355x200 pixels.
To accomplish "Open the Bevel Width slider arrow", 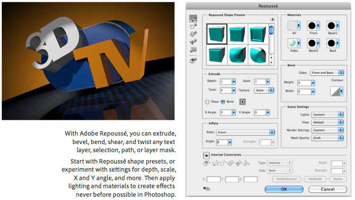I will coord(313,91).
